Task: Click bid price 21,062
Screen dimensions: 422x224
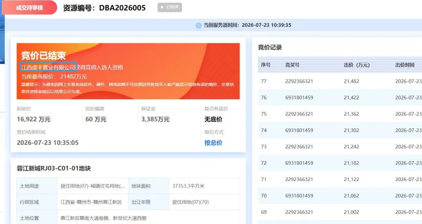Action: click(x=351, y=196)
